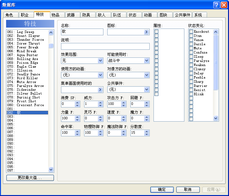The height and width of the screenshot is (196, 229).
Task: Select skill 077: Silver Bullet
Action: pyautogui.click(x=27, y=93)
